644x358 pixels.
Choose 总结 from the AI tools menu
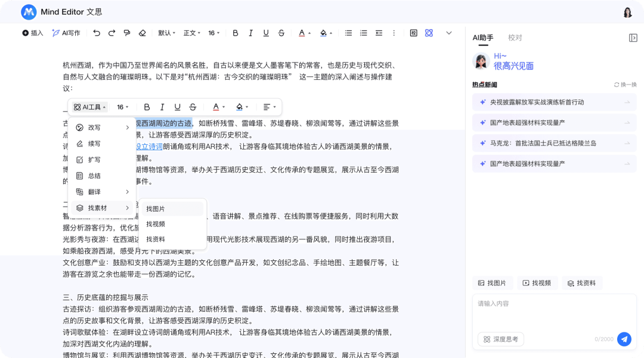click(x=103, y=176)
